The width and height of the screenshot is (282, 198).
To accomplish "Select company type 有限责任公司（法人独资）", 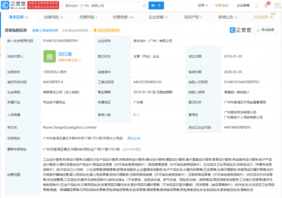I will pyautogui.click(x=61, y=92).
